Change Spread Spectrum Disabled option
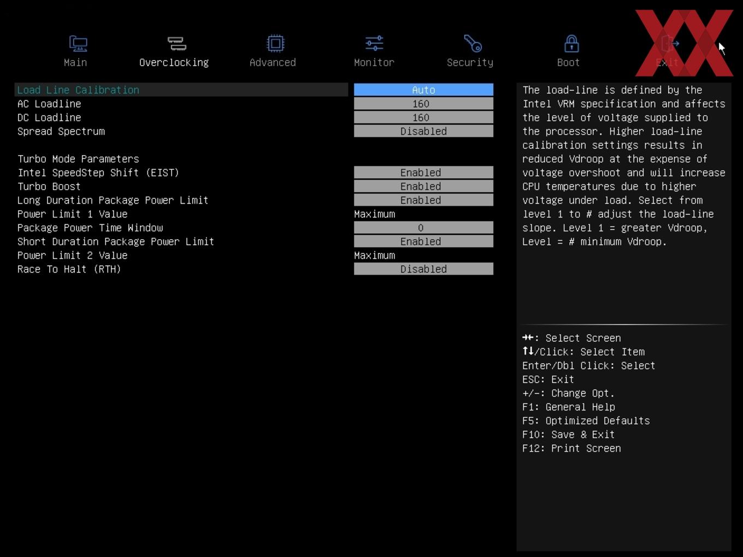Viewport: 743px width, 557px height. 423,131
